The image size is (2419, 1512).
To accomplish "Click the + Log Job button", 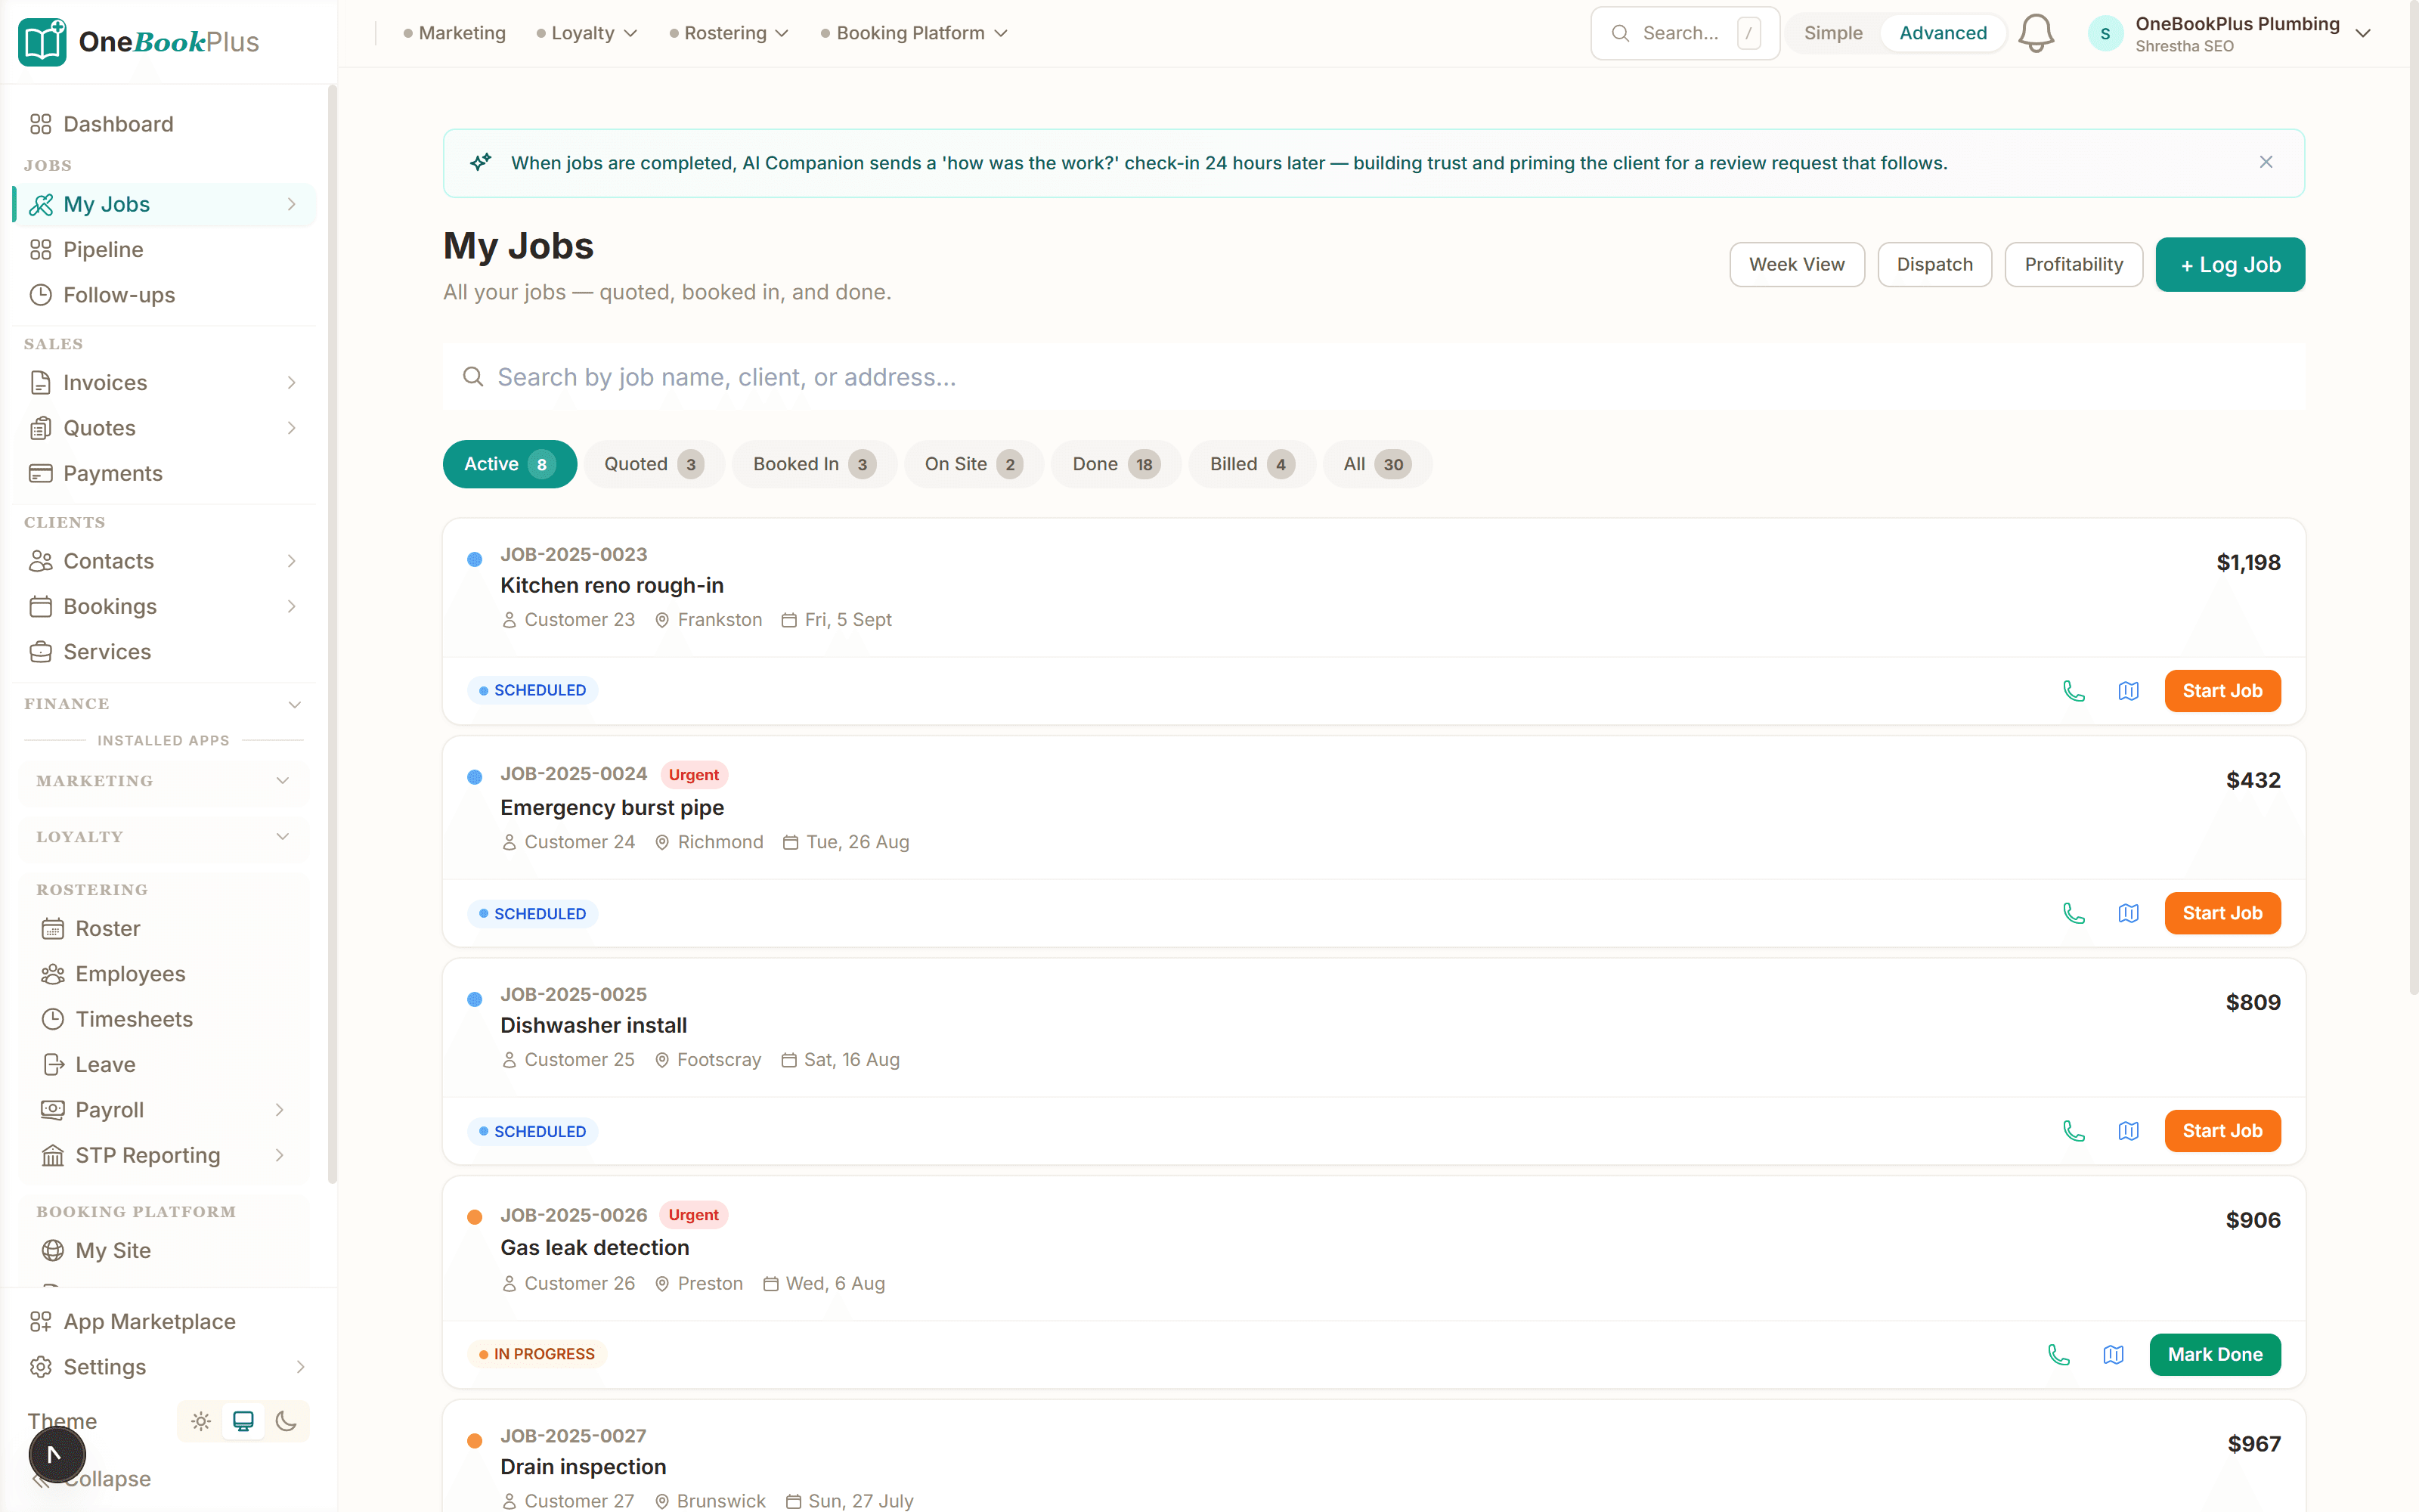I will 2229,264.
